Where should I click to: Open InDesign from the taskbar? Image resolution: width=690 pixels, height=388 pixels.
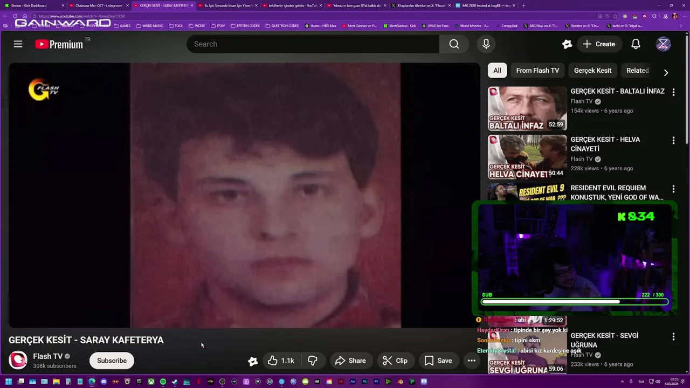[x=341, y=382]
